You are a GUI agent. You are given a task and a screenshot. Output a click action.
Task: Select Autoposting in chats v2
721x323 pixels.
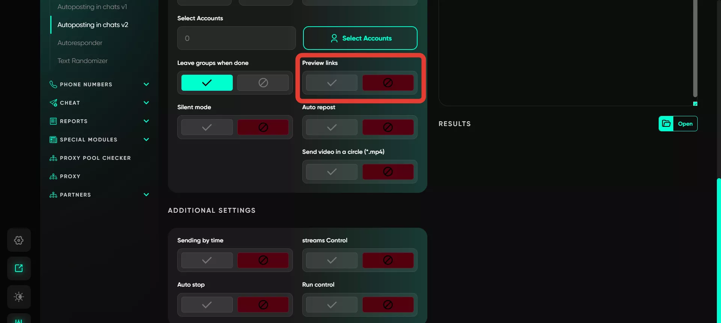pyautogui.click(x=93, y=25)
